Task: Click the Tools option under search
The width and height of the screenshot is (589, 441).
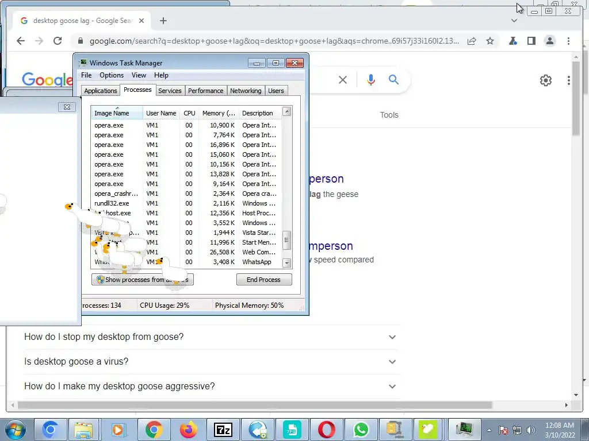Action: tap(389, 115)
